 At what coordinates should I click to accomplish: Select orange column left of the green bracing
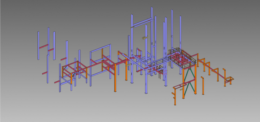(x=183, y=81)
